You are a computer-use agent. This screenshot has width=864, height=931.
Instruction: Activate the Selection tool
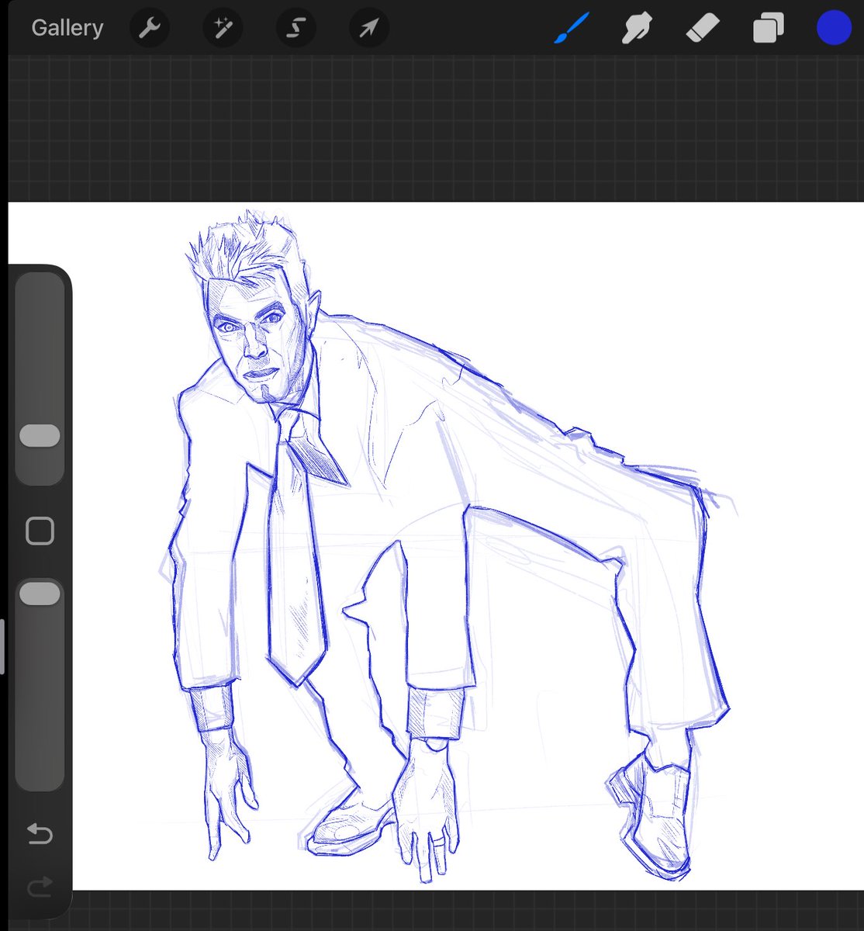click(x=295, y=29)
